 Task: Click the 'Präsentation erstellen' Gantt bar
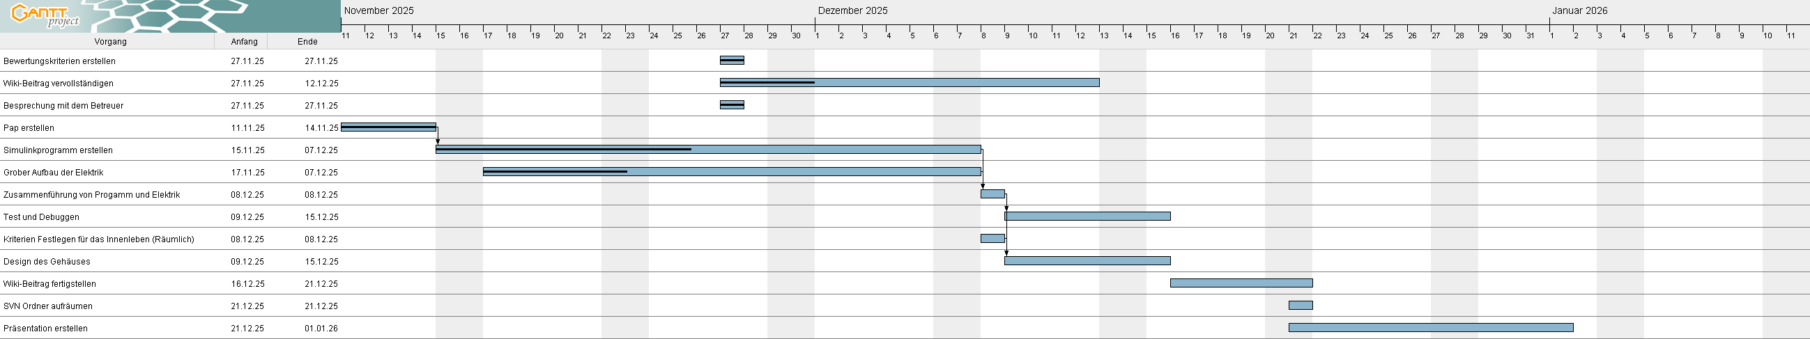(x=1431, y=328)
